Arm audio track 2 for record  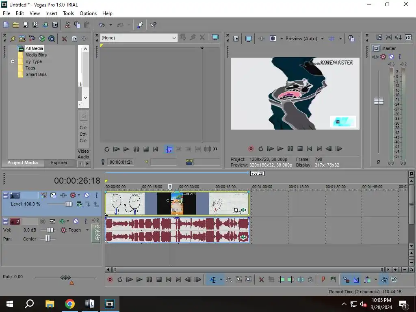[x=42, y=221]
